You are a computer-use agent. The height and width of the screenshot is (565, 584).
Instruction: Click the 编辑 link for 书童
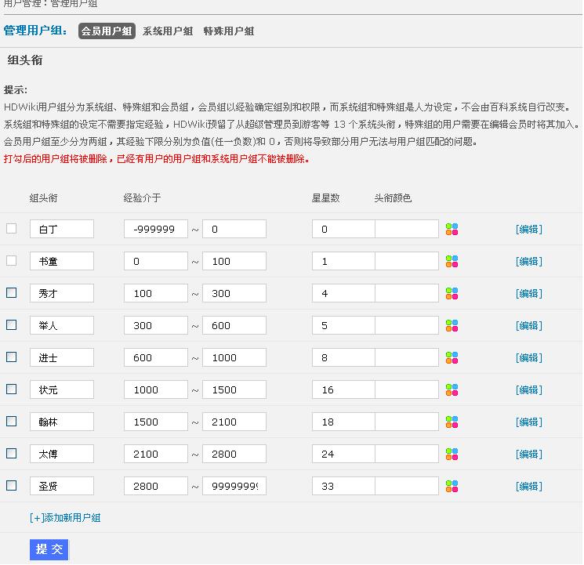coord(529,261)
